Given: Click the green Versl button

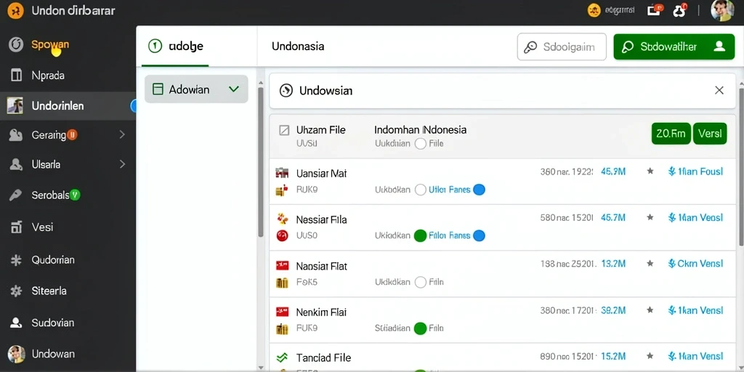Looking at the screenshot, I should click(710, 134).
